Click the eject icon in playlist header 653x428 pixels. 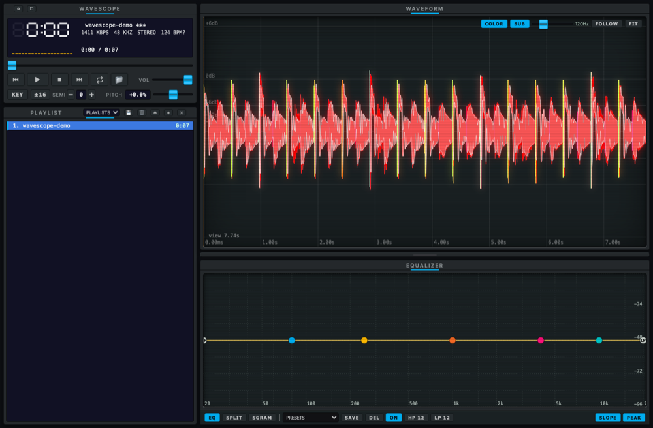[x=155, y=113]
